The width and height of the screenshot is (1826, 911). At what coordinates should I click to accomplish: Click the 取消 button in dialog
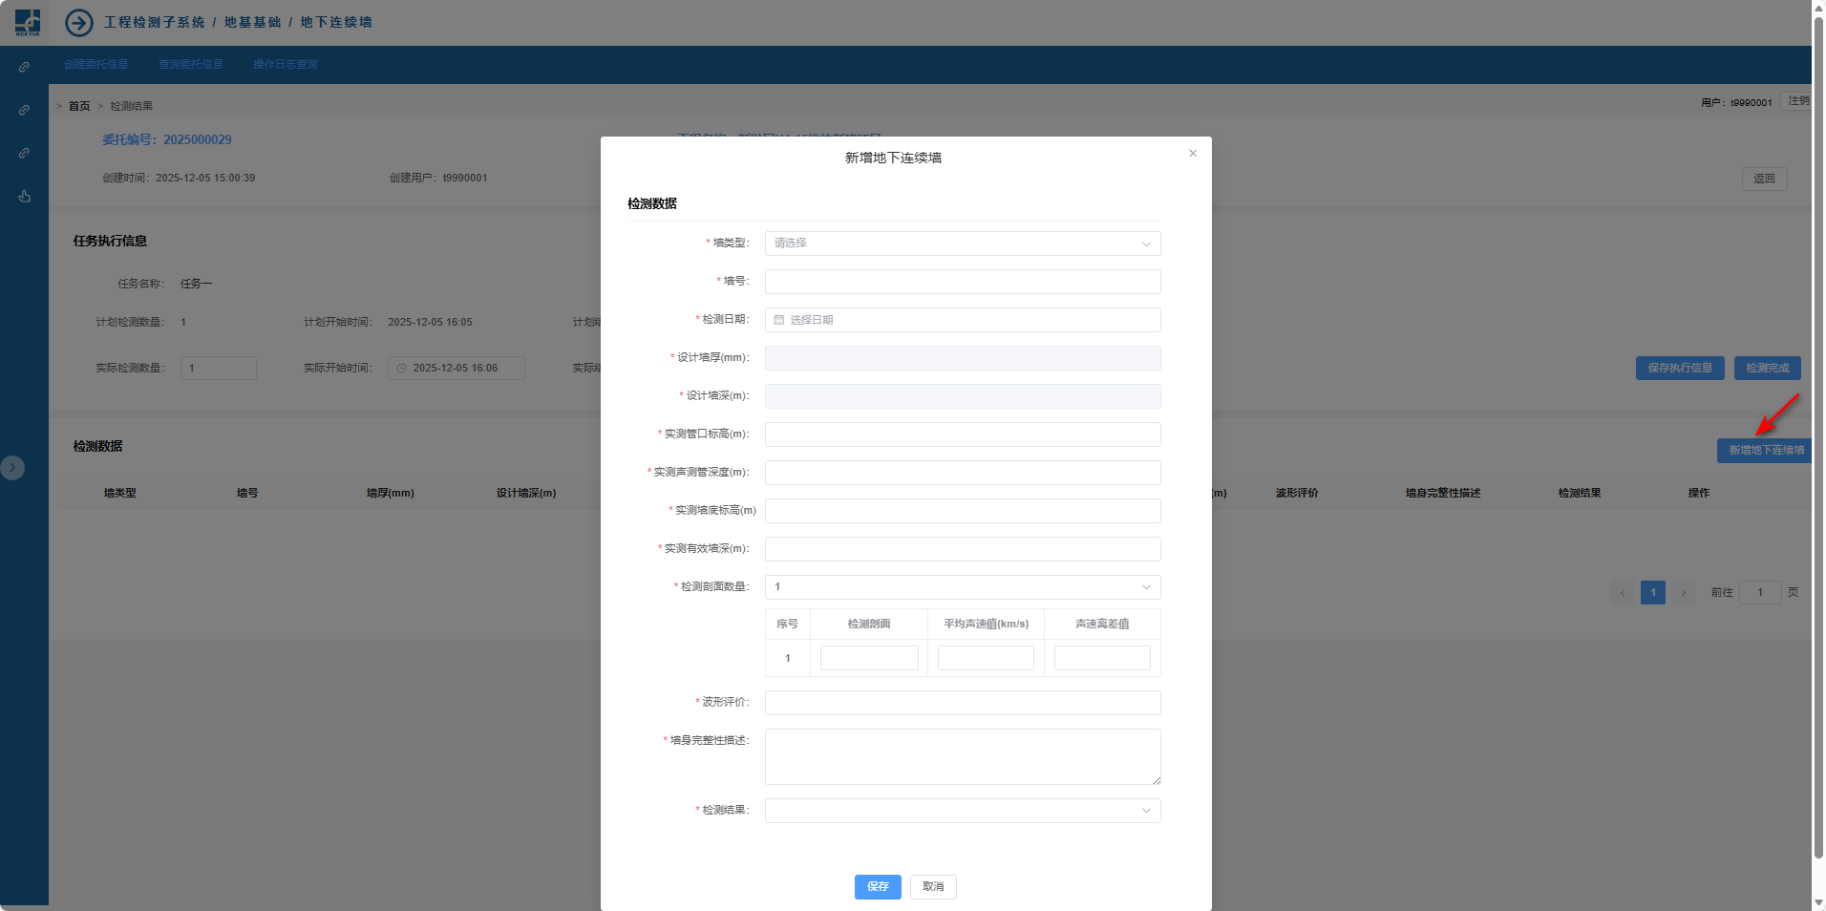click(932, 887)
